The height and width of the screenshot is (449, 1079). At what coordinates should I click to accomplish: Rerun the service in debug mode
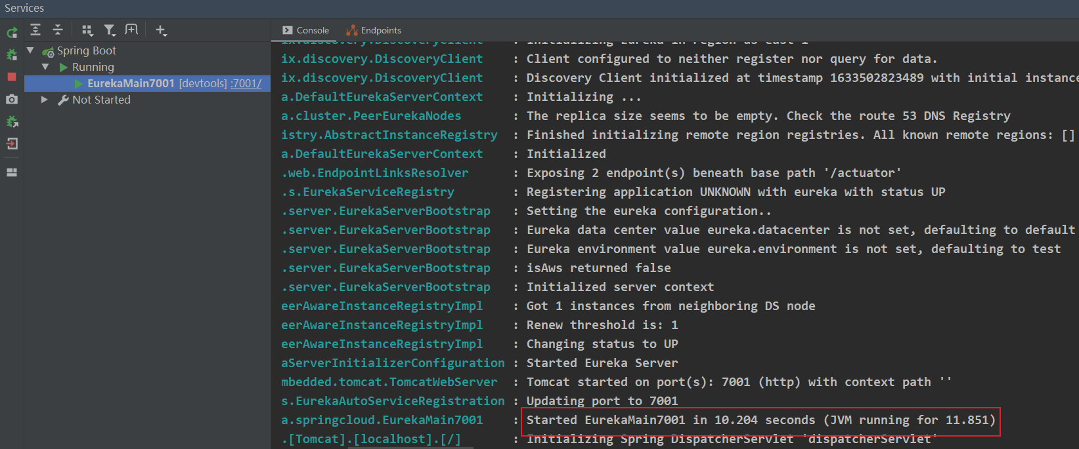coord(12,55)
